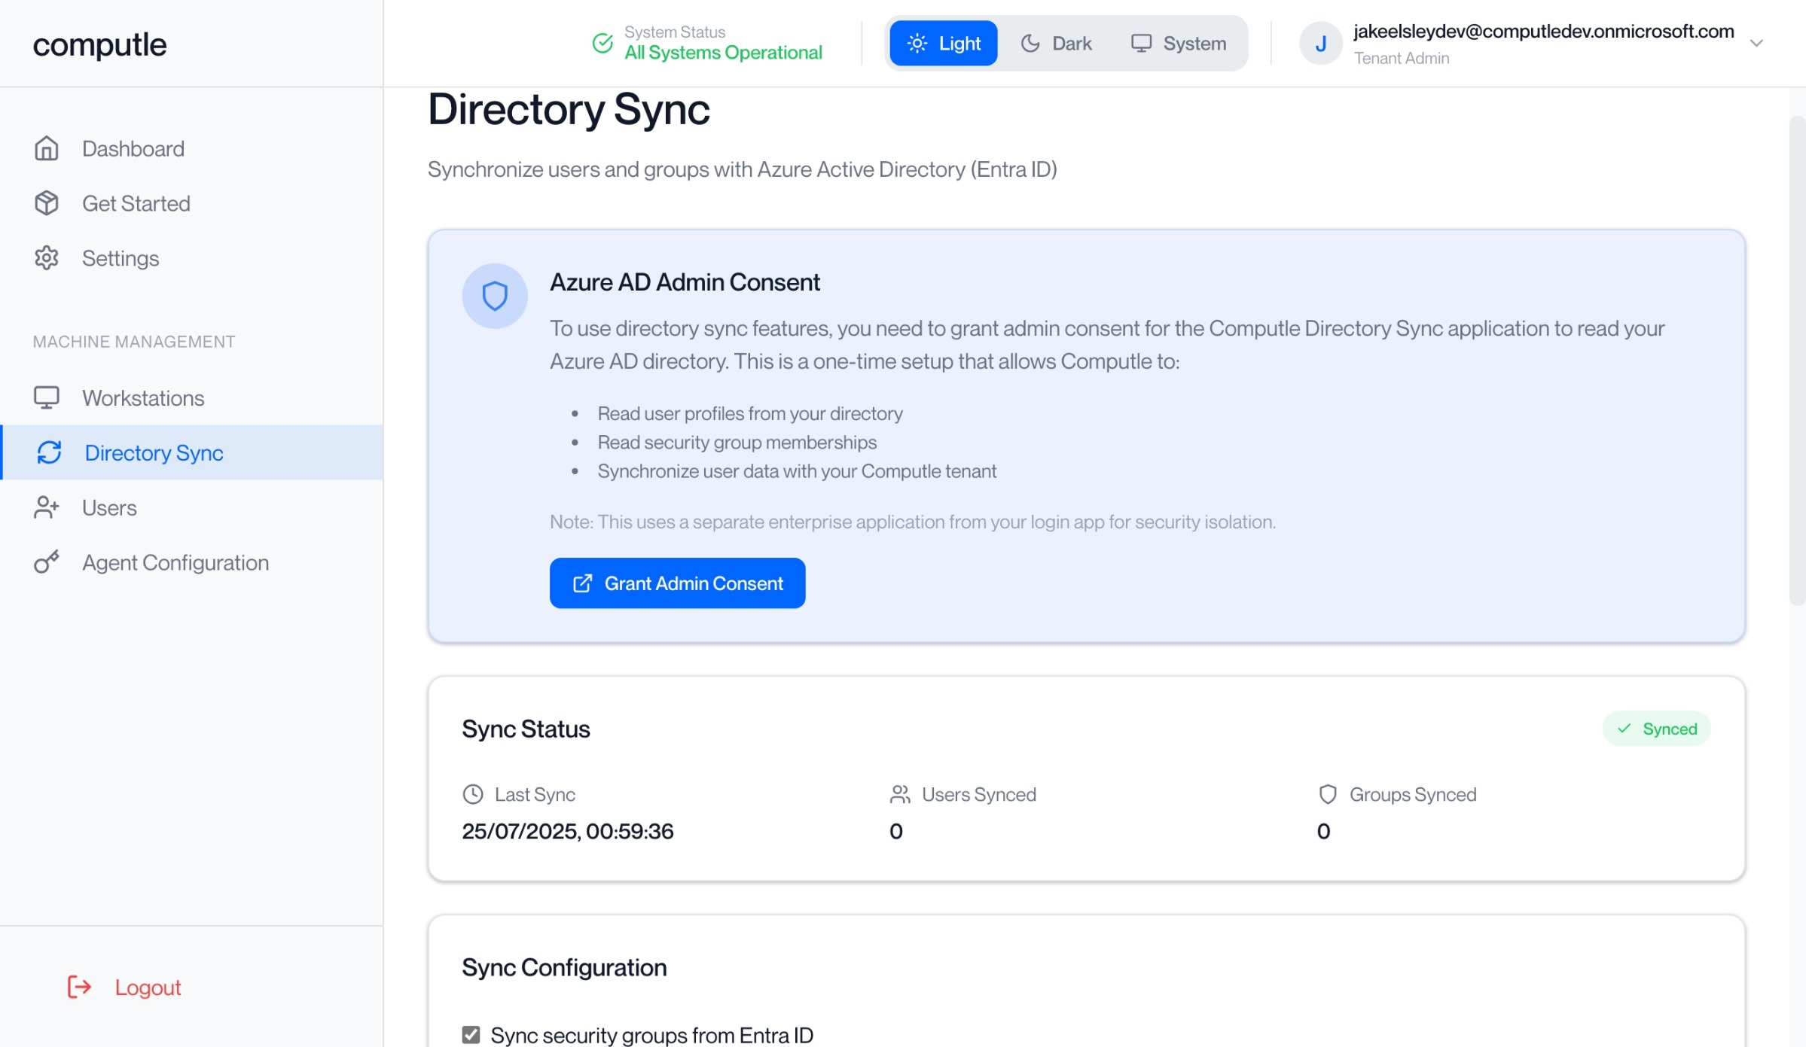
Task: Click the Get Started cube icon
Action: (46, 203)
